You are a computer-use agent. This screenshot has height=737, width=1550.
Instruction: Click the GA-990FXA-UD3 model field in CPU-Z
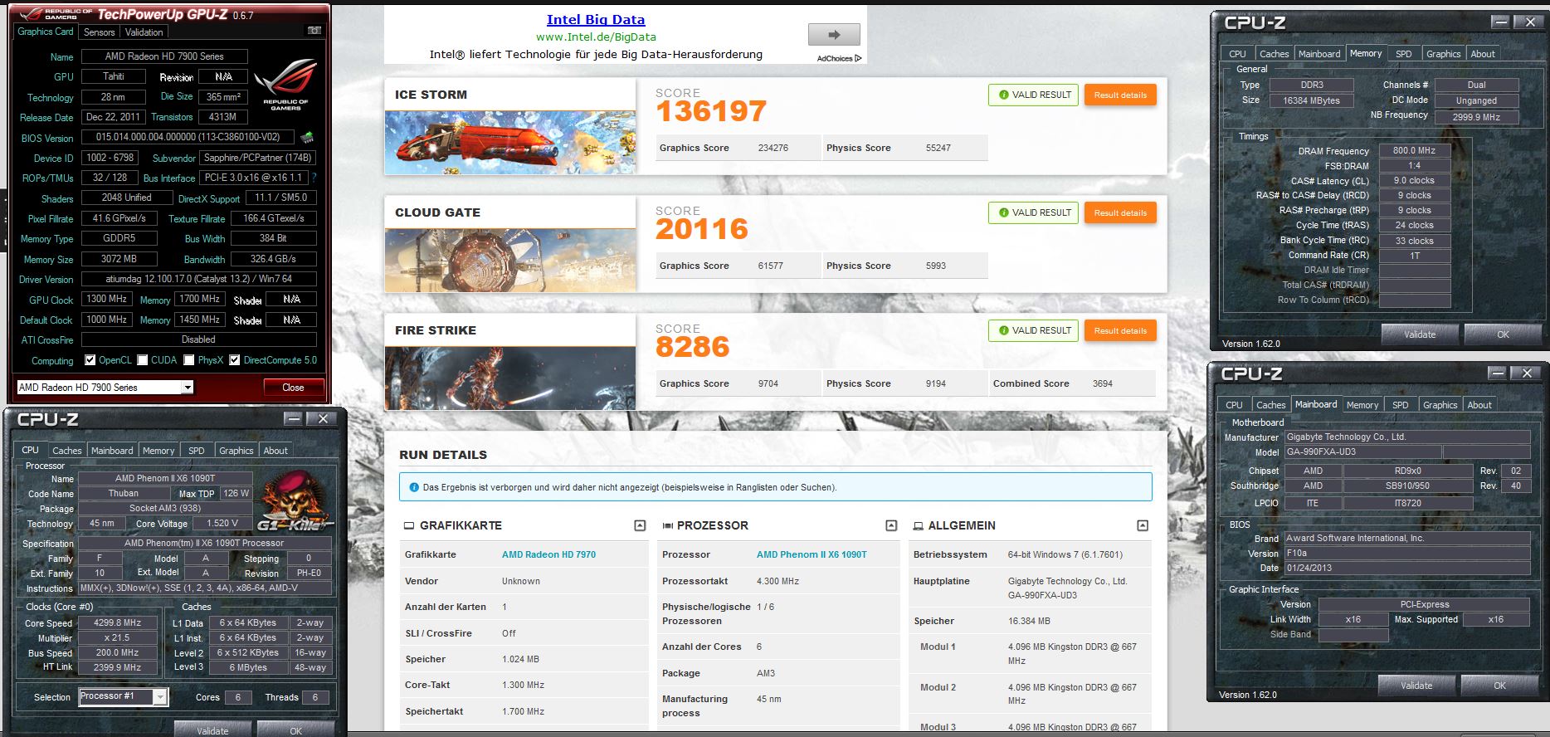[1362, 452]
